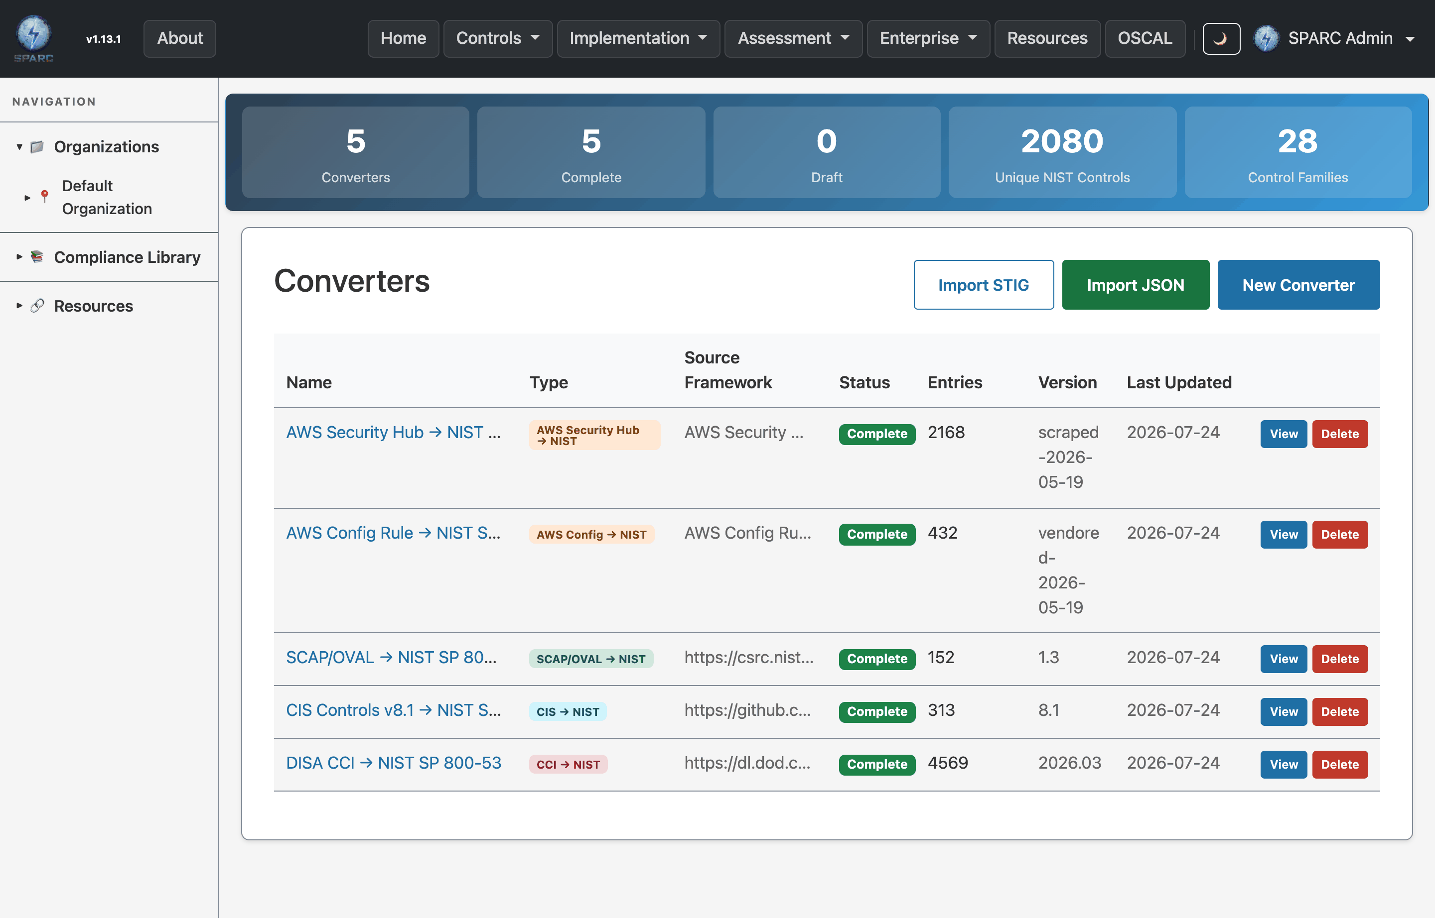Delete the DISA CCI converter
The height and width of the screenshot is (918, 1435).
pos(1339,764)
